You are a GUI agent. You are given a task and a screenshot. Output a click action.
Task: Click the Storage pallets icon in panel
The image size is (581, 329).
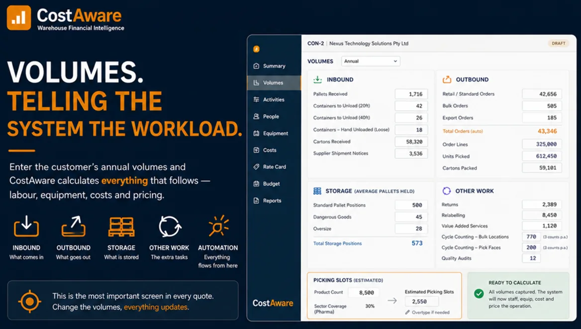tap(317, 191)
